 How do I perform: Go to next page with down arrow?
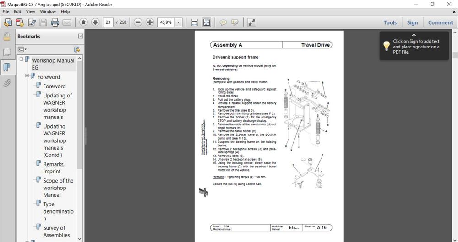click(95, 22)
